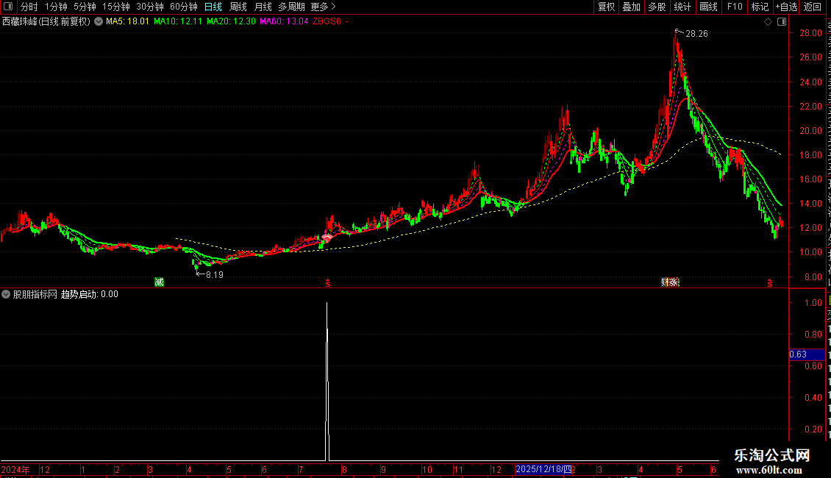Select the MA60: 13.04 label
The image size is (831, 478).
(284, 22)
